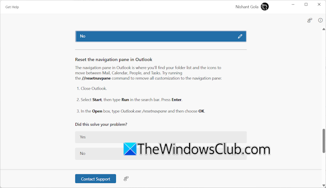Click the Contact Support button
Screen dimensions: 326x188
pyautogui.click(x=95, y=179)
